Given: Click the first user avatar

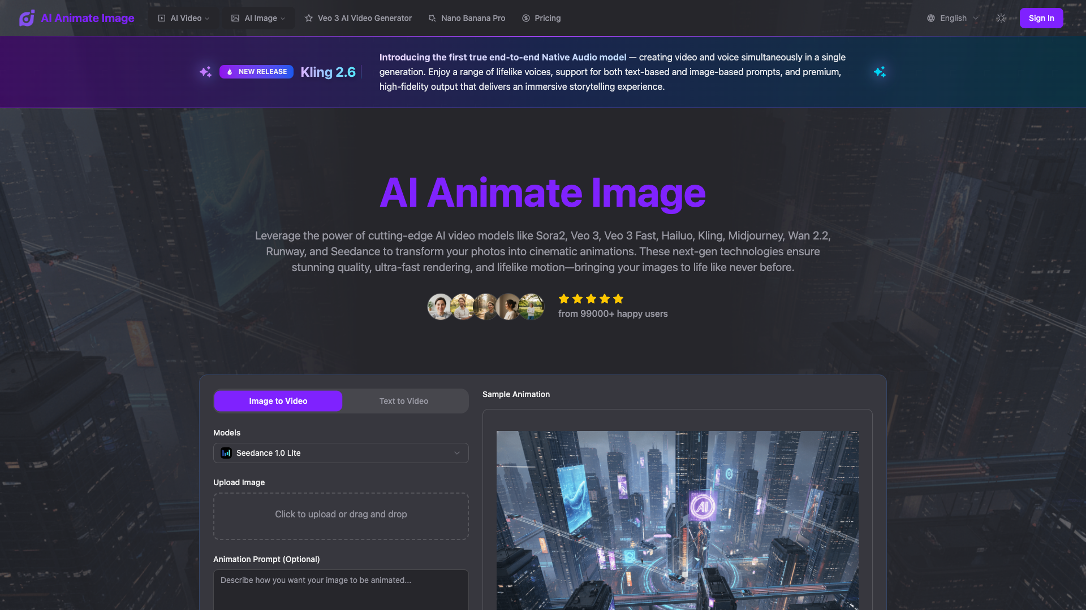Looking at the screenshot, I should [440, 307].
